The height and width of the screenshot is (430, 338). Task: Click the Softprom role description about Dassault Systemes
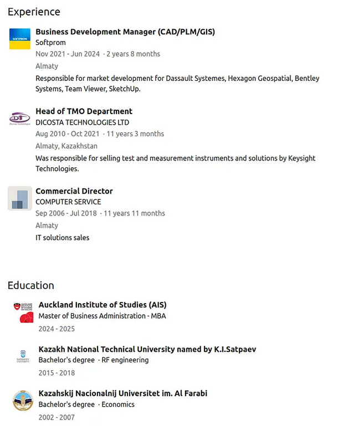click(x=177, y=84)
